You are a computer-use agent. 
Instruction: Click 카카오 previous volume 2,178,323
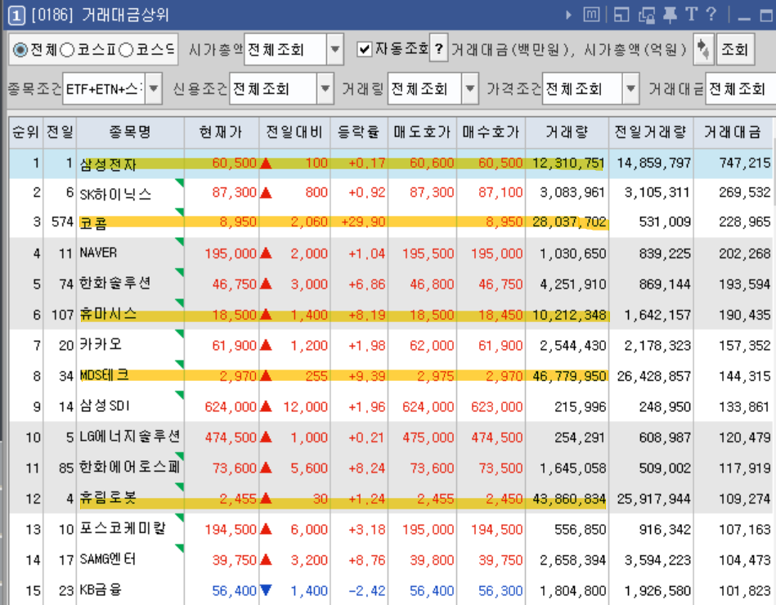(x=657, y=346)
